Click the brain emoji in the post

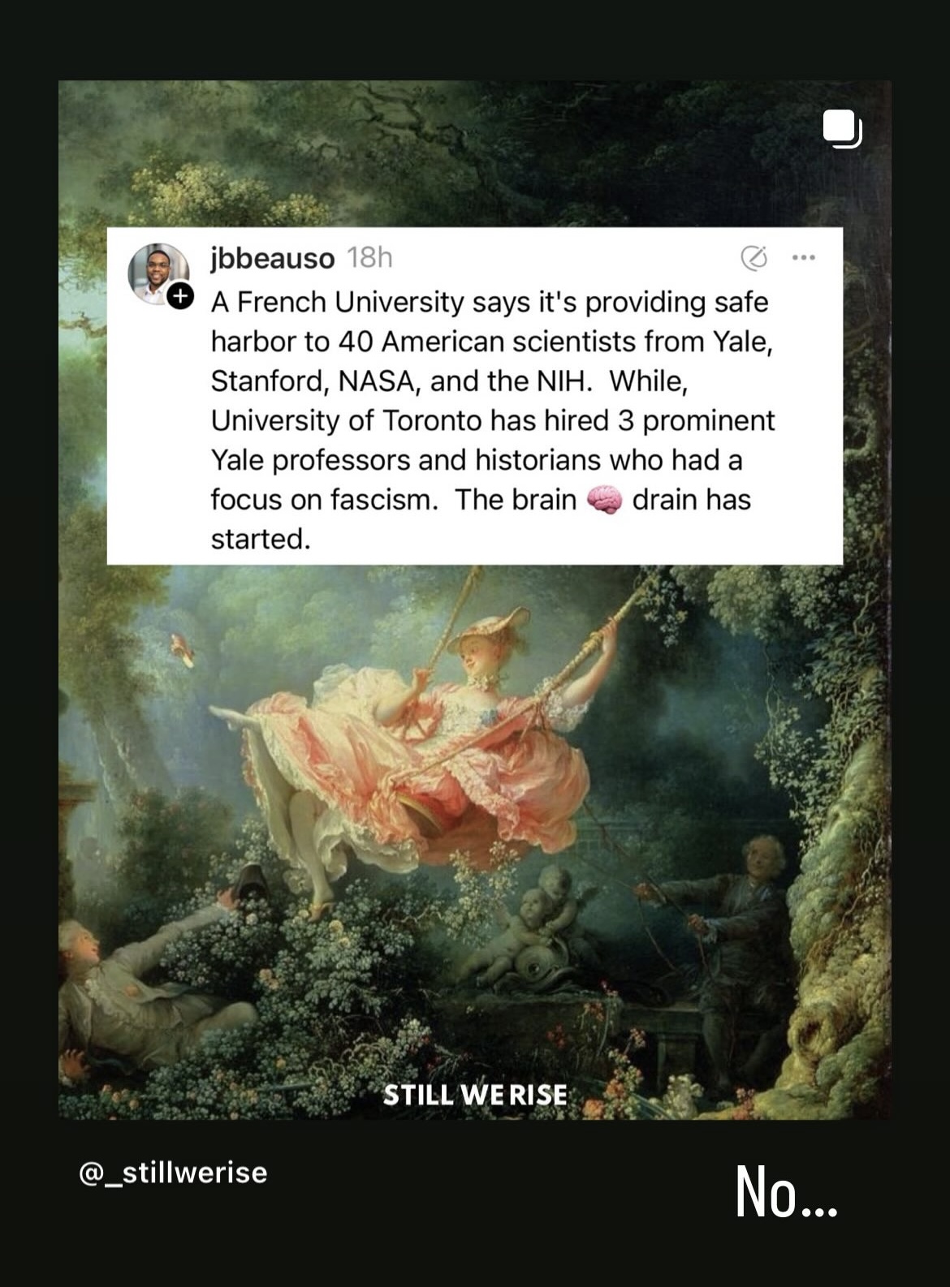pos(603,500)
